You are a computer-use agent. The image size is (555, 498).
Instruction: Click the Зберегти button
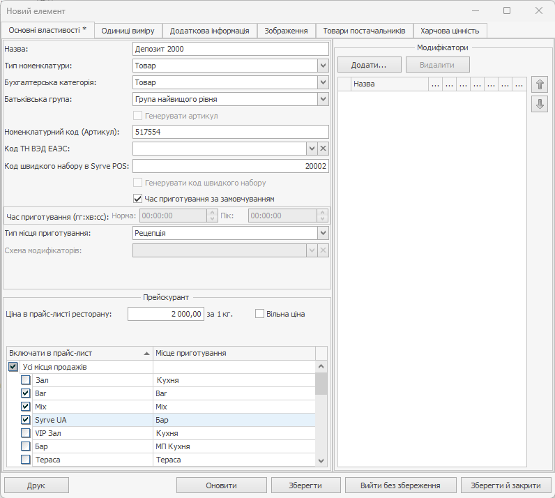tap(305, 485)
